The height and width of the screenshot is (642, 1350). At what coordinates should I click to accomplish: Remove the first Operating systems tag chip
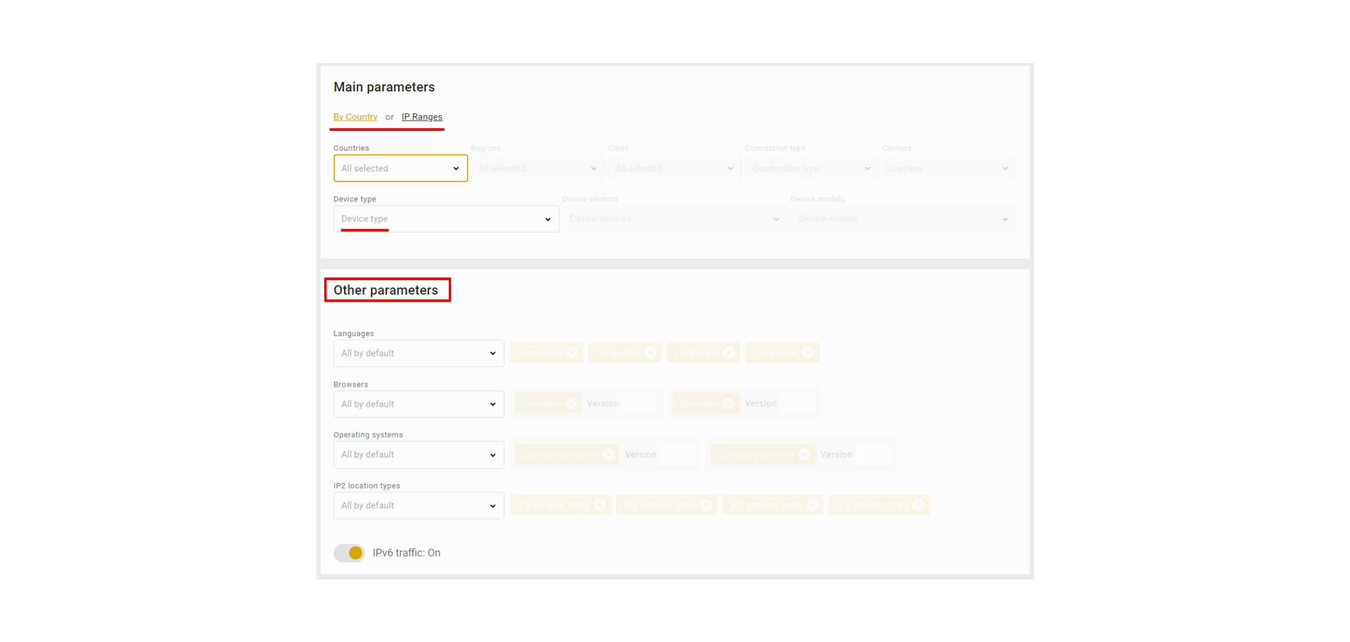tap(609, 454)
